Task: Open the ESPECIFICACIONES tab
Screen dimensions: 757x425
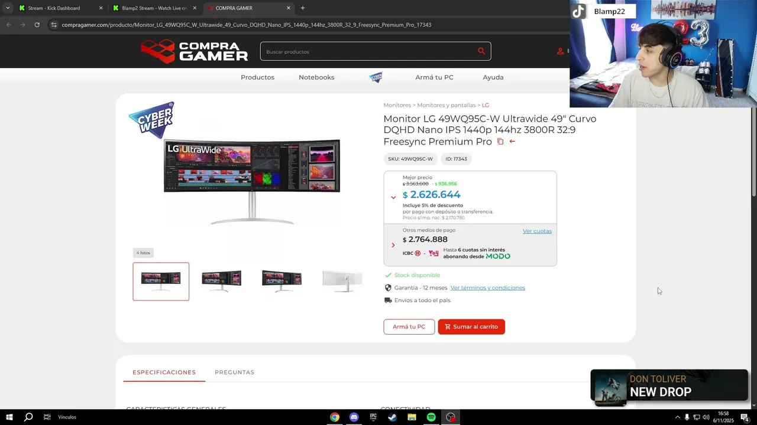Action: coord(164,372)
